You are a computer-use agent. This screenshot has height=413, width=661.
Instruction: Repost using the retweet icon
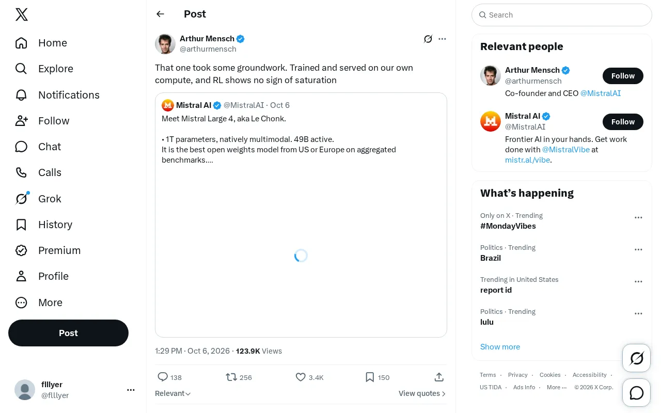231,377
